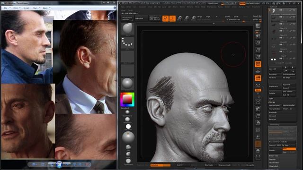Image resolution: width=303 pixels, height=170 pixels.
Task: Toggle the orange Smt option beside Divide
Action: (x=289, y=149)
